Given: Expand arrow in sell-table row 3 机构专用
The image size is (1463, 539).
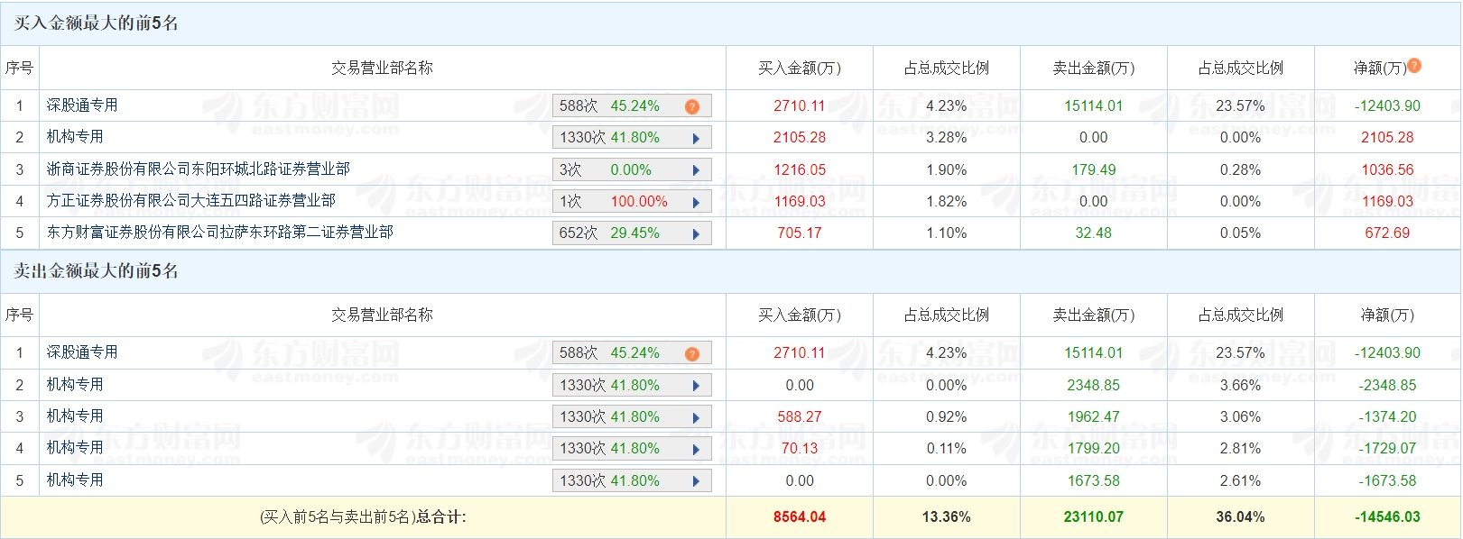Looking at the screenshot, I should tap(696, 417).
